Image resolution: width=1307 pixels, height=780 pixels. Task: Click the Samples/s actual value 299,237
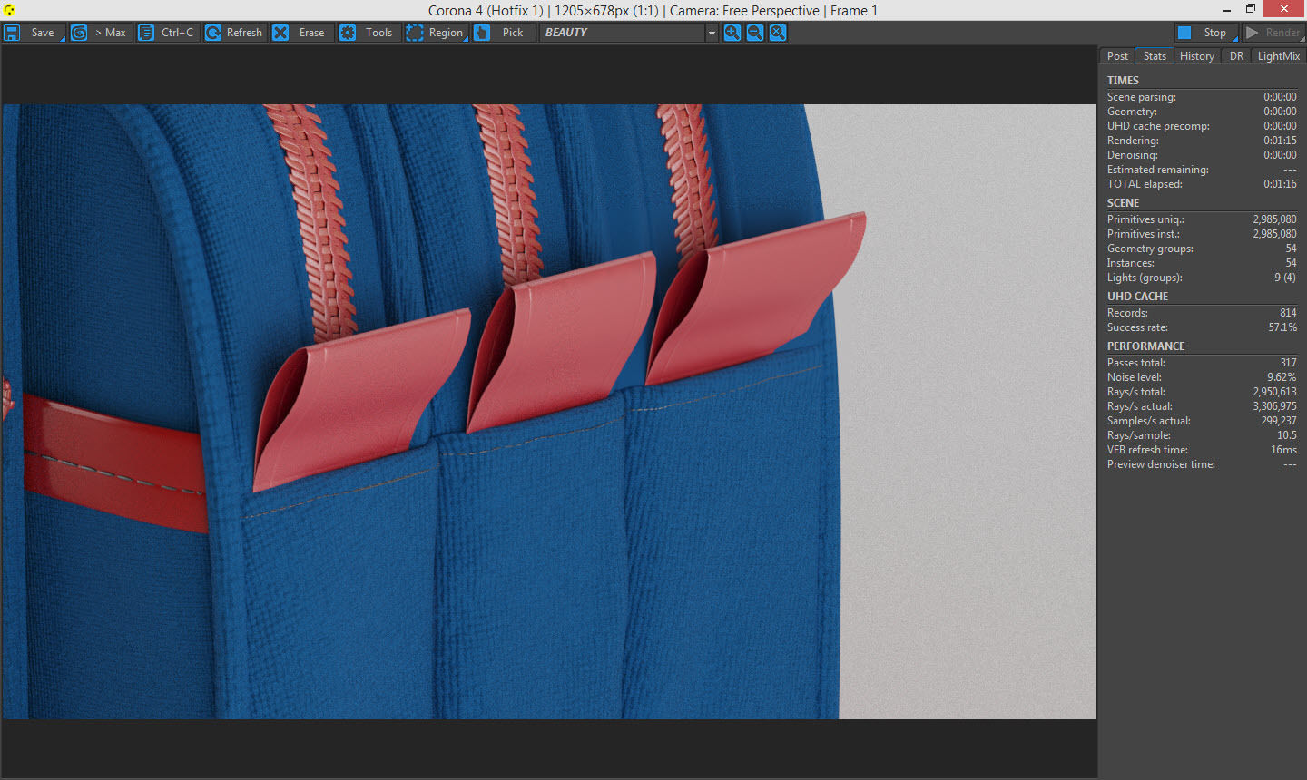click(1278, 421)
